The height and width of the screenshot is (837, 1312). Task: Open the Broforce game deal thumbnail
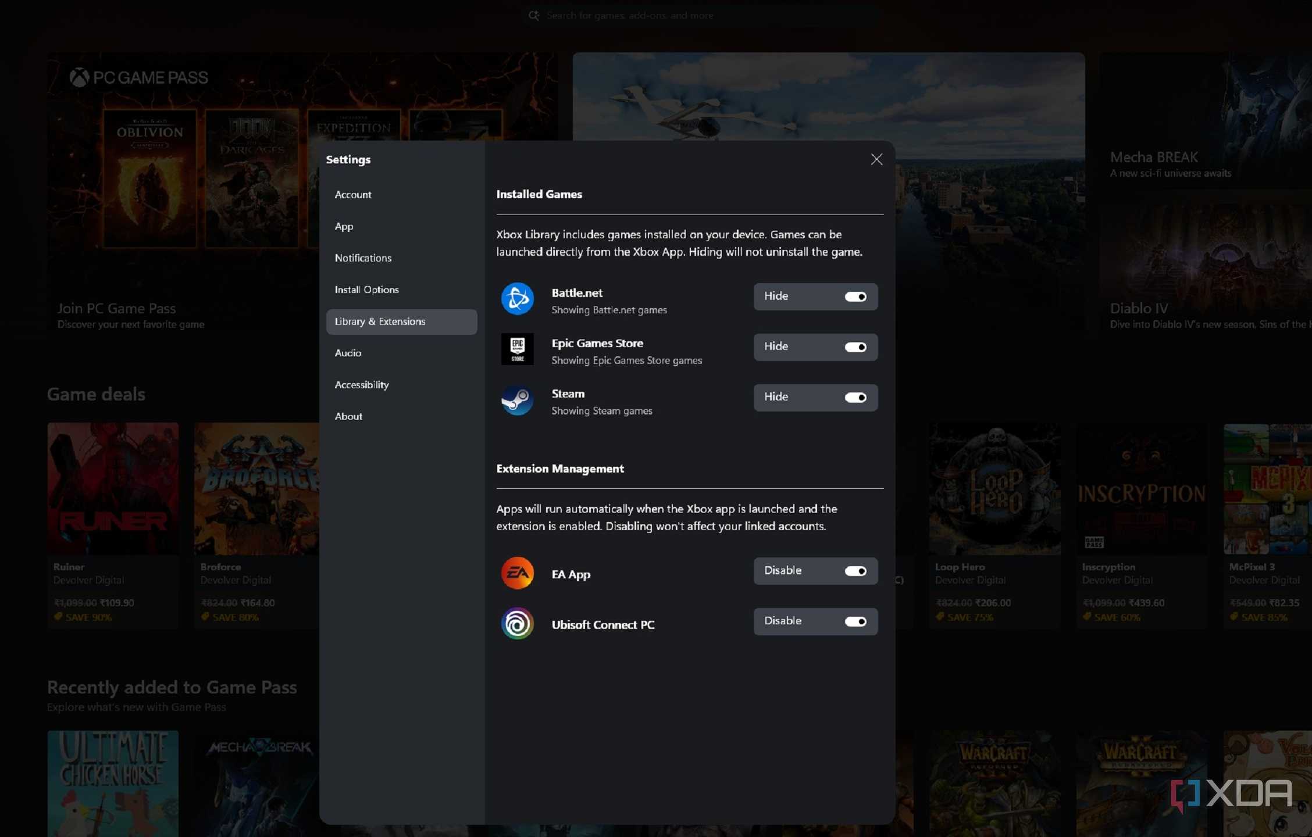pyautogui.click(x=256, y=488)
